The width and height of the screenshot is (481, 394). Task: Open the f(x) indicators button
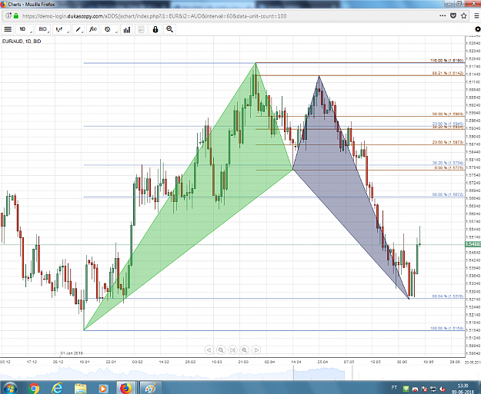click(x=93, y=29)
